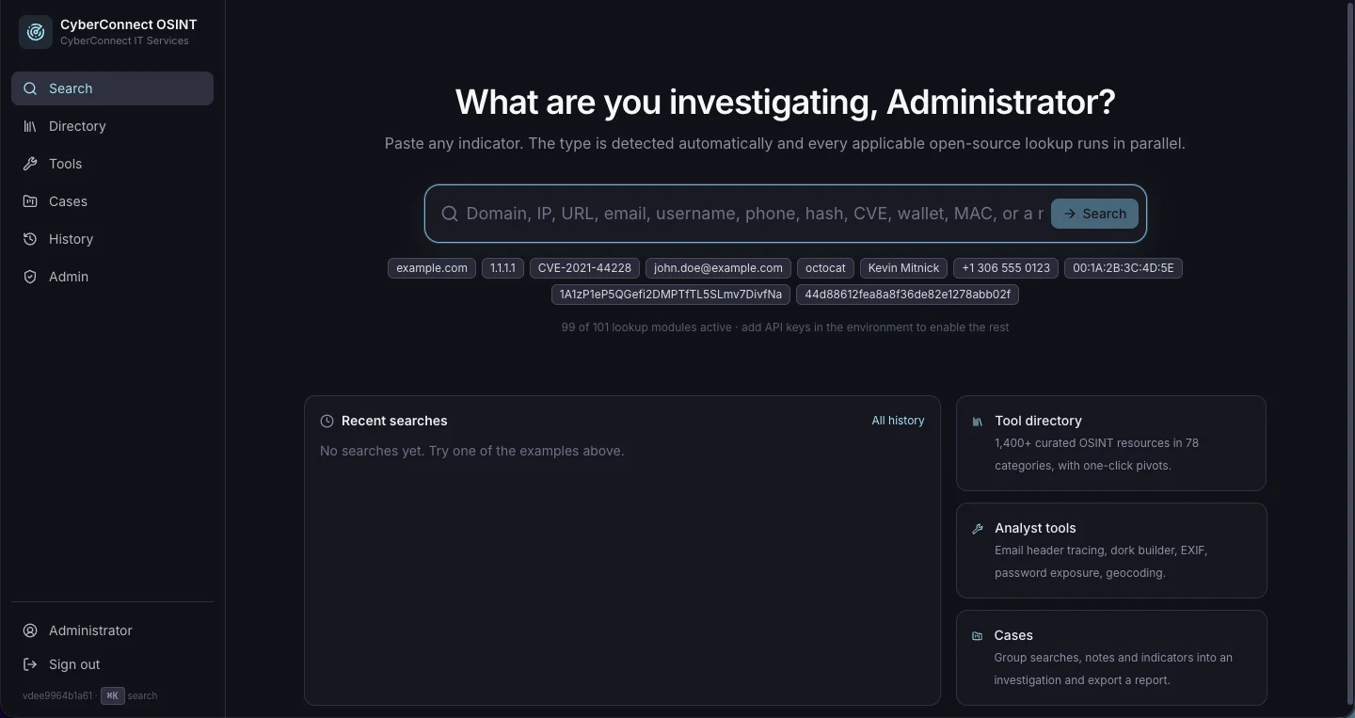
Task: Open the All history link
Action: coord(898,421)
